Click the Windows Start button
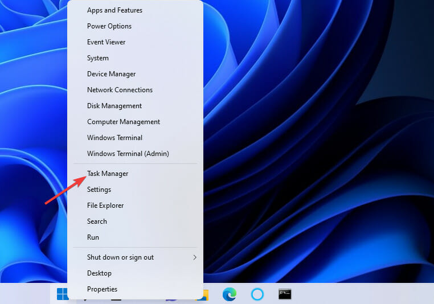This screenshot has height=304, width=434. [62, 294]
